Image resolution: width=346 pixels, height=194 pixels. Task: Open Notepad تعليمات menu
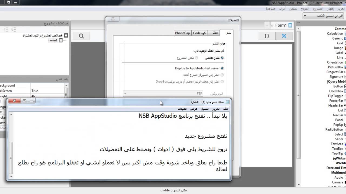coord(182,109)
